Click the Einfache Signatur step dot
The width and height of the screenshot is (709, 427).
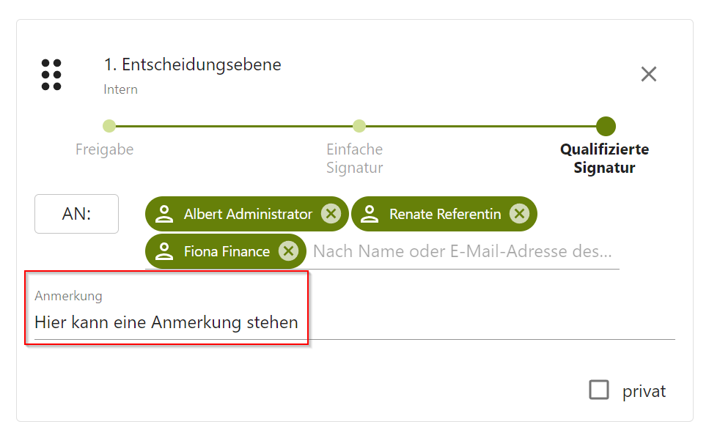(359, 126)
